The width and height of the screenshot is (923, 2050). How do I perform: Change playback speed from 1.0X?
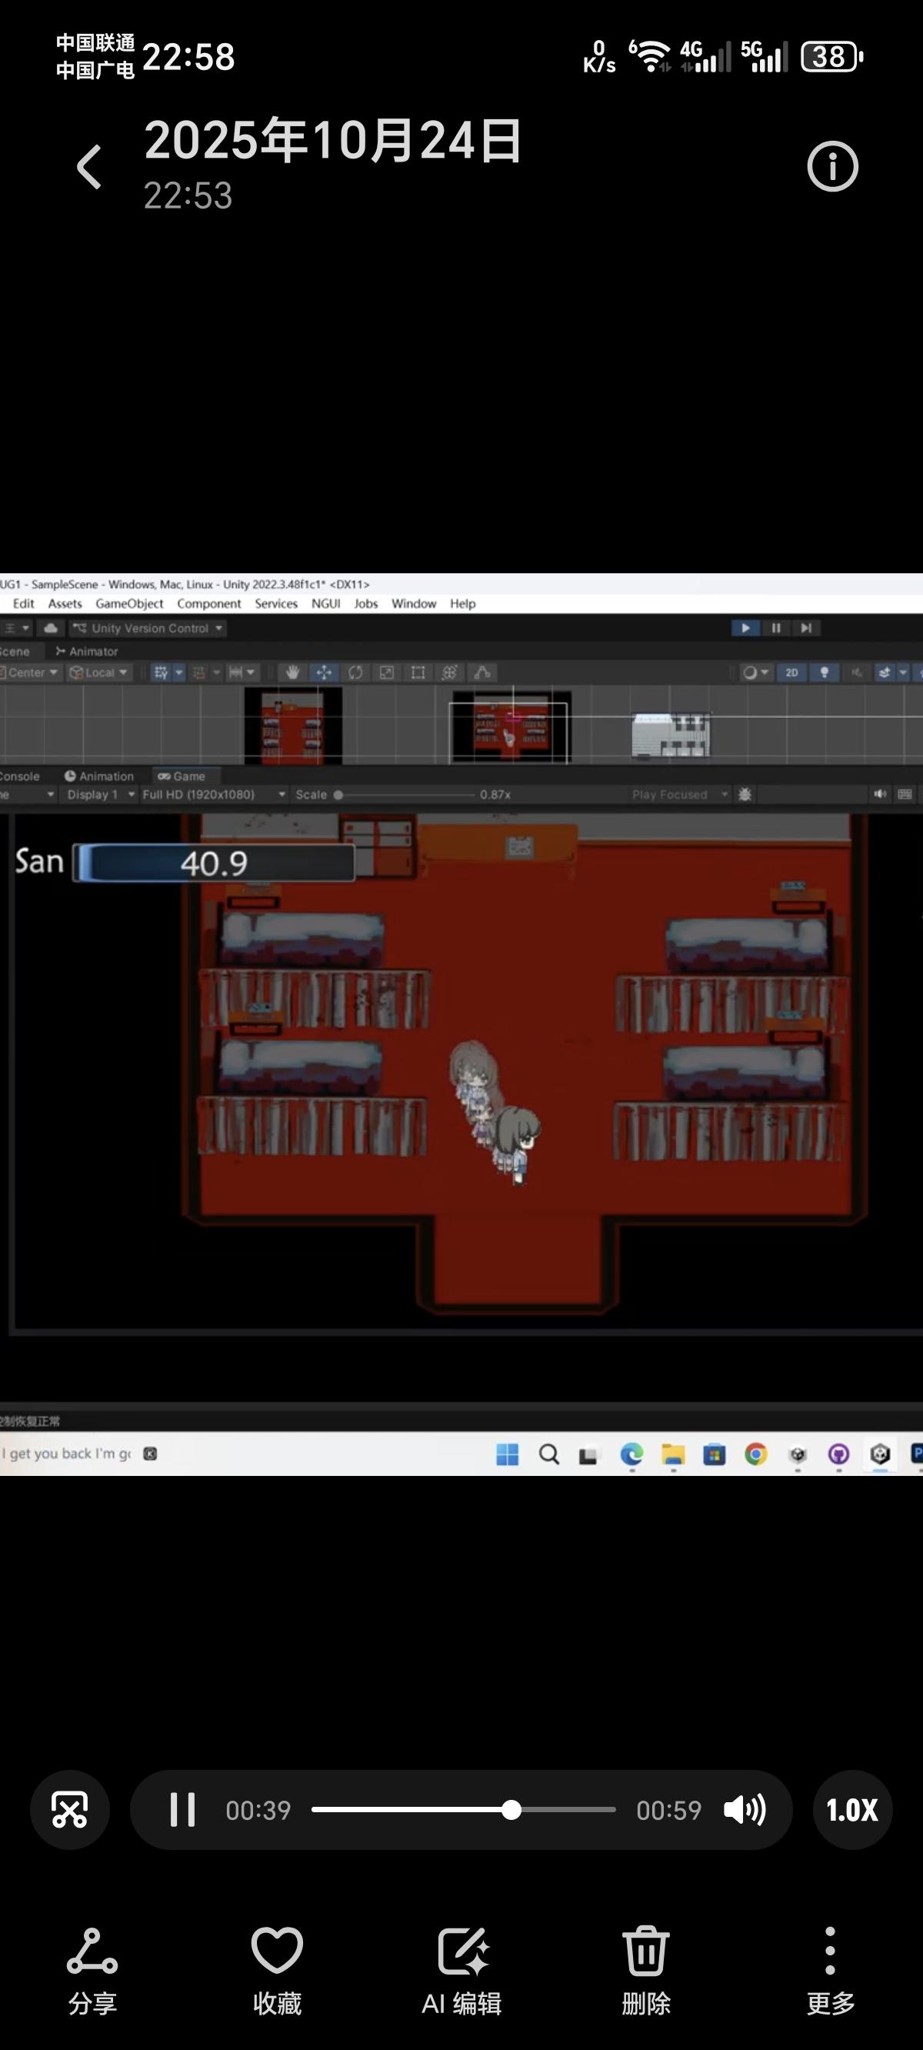[852, 1810]
